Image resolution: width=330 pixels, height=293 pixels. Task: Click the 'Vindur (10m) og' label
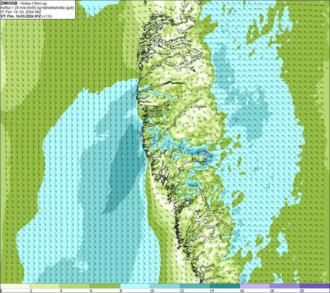pyautogui.click(x=33, y=4)
